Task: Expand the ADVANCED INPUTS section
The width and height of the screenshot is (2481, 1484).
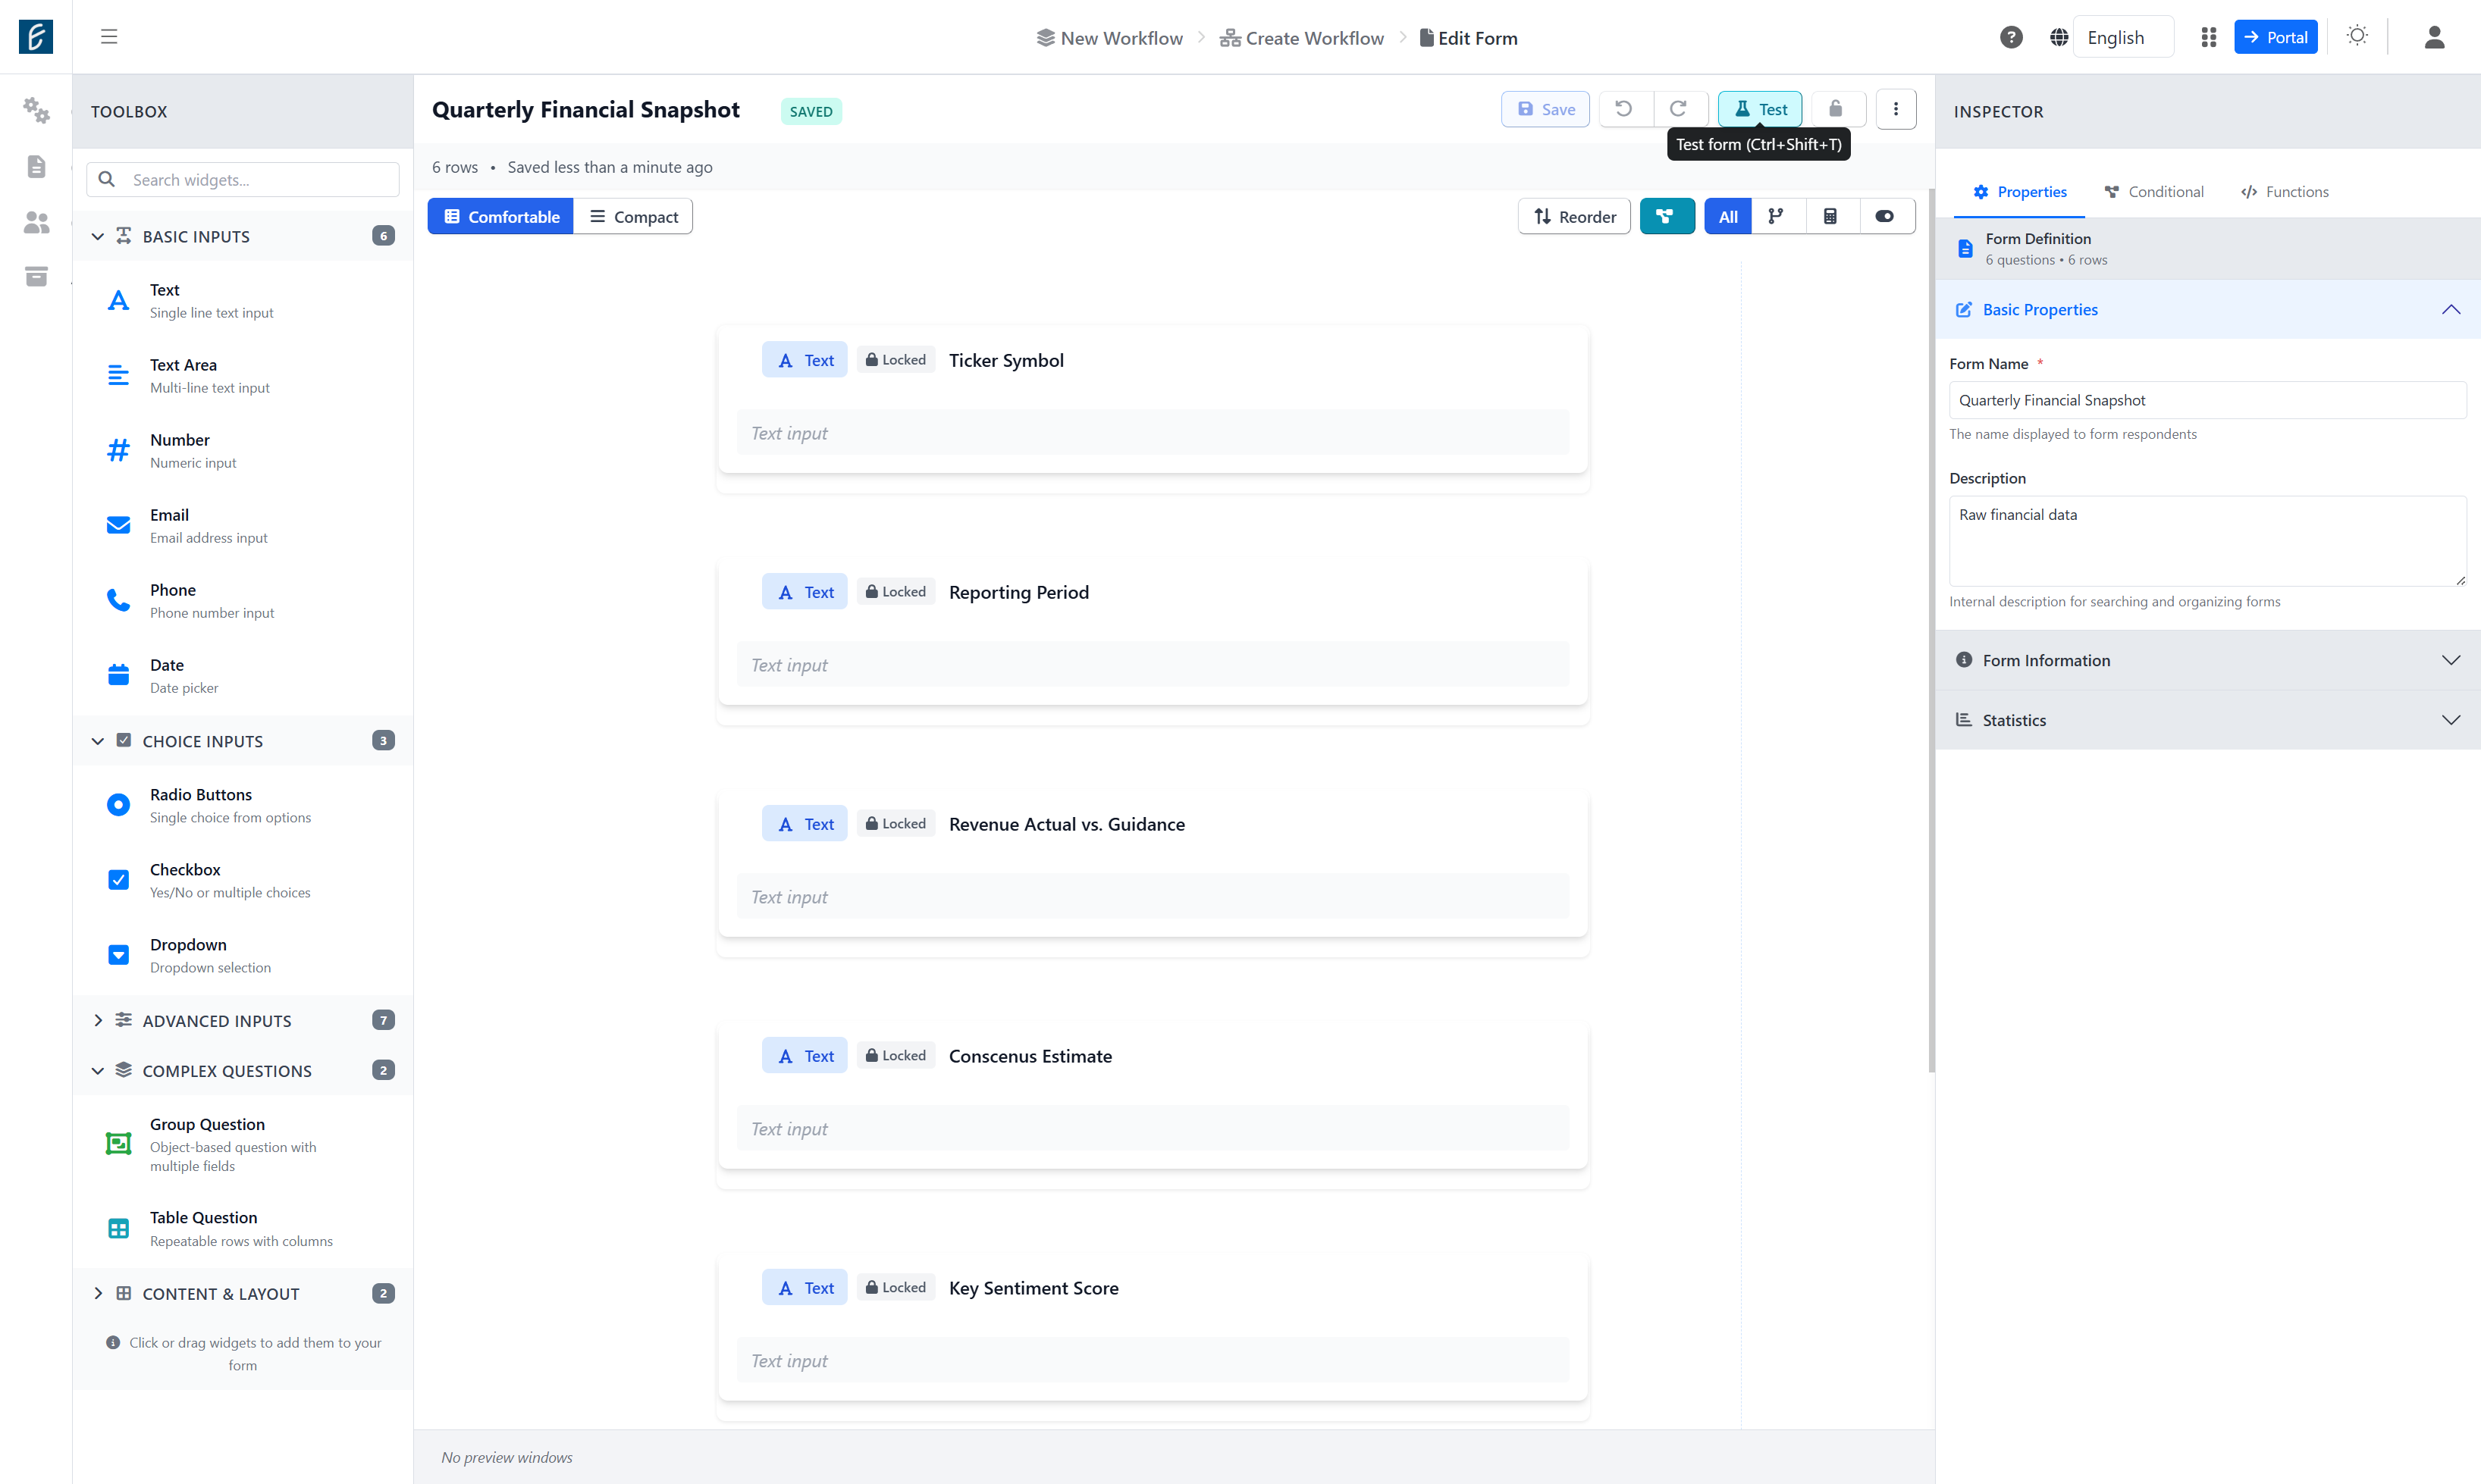Action: pyautogui.click(x=242, y=1020)
